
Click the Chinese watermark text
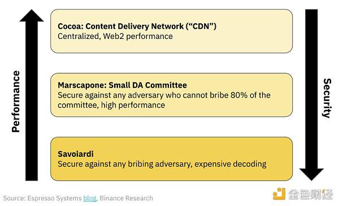pos(310,194)
